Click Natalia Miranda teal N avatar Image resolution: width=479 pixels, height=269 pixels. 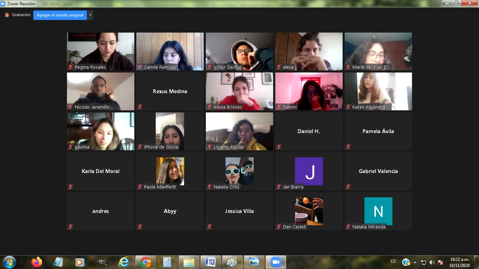[378, 211]
